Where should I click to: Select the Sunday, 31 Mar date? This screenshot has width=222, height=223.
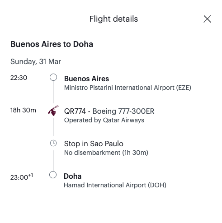[36, 61]
